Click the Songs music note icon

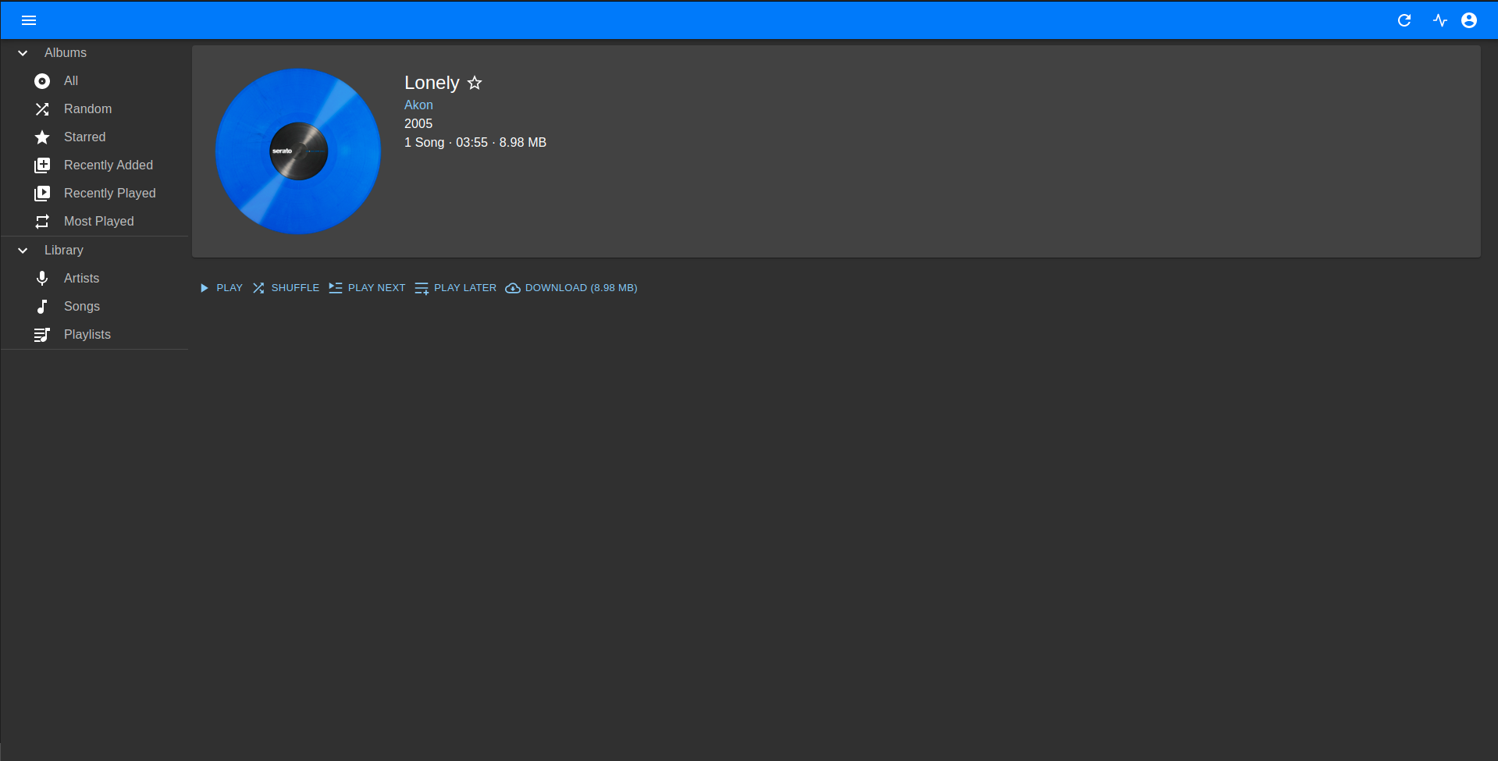(42, 306)
